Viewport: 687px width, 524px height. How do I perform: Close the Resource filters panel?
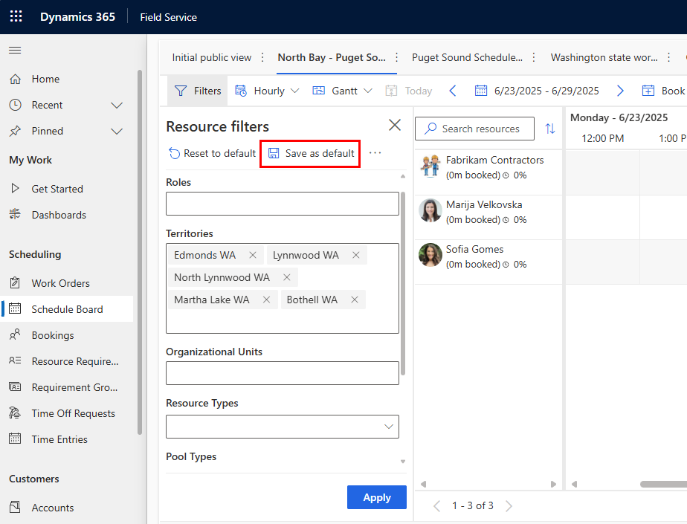click(395, 126)
